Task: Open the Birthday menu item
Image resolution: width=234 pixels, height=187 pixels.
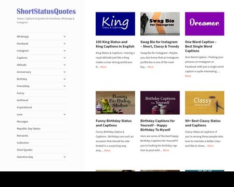Action: [22, 79]
